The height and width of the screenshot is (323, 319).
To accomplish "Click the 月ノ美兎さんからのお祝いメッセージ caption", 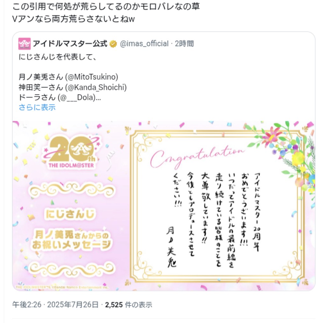I will point(71,240).
